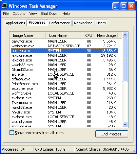Sort by Mem Usage column header

tap(106, 35)
